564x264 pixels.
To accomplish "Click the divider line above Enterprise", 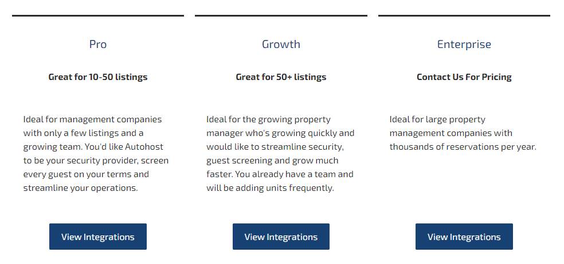I will 464,16.
